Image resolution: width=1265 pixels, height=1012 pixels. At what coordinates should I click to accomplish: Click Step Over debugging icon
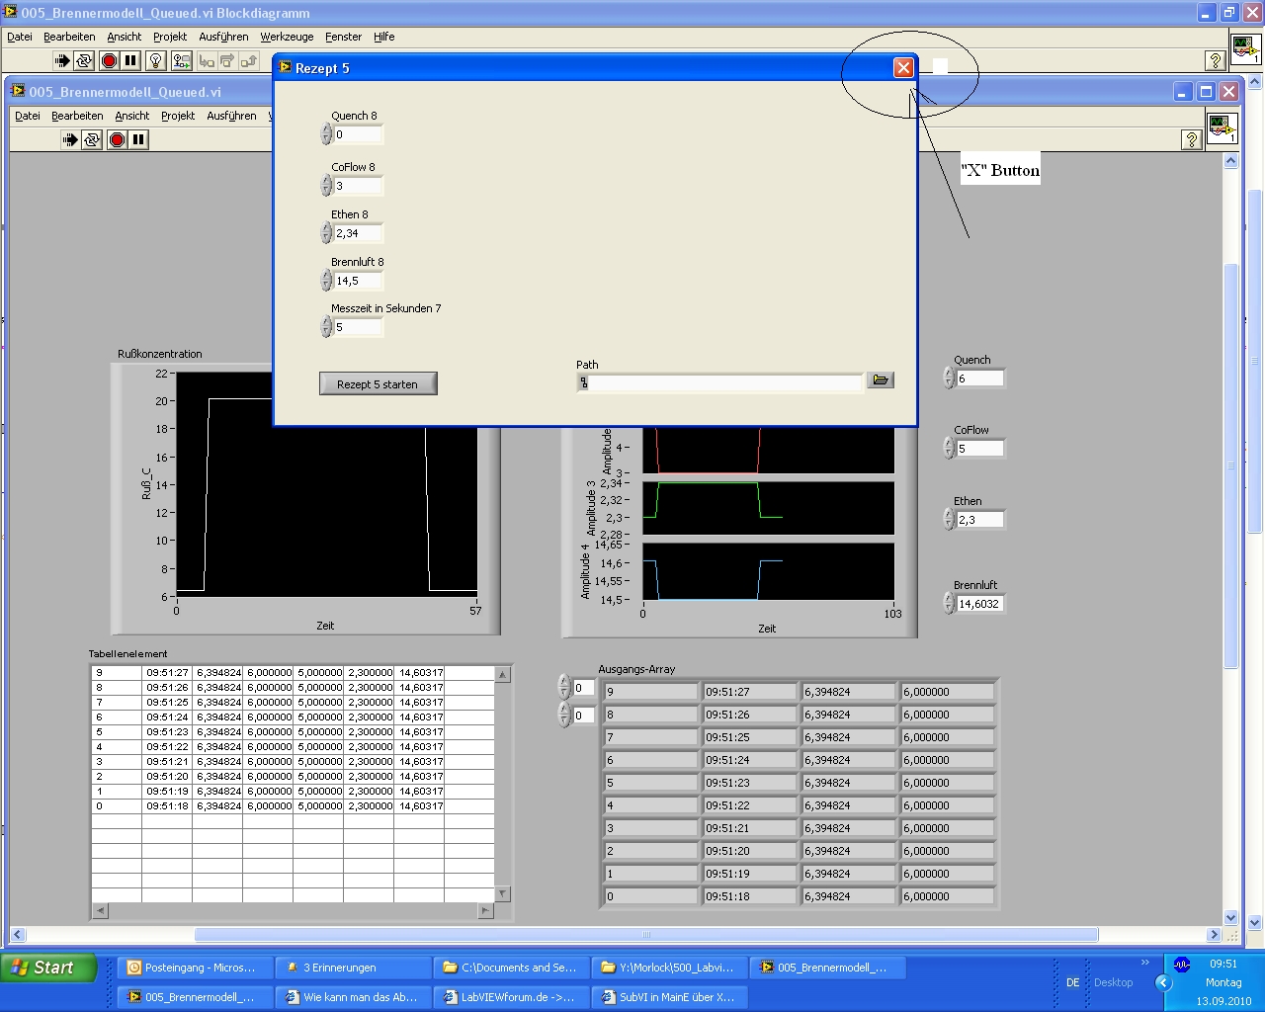227,61
